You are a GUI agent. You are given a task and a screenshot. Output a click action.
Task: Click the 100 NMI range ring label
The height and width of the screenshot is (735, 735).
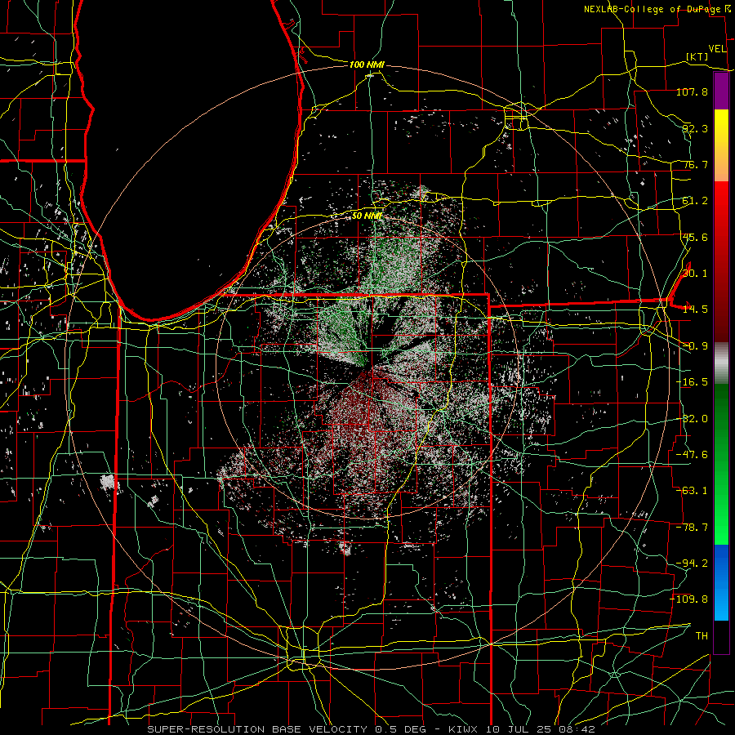pos(367,65)
